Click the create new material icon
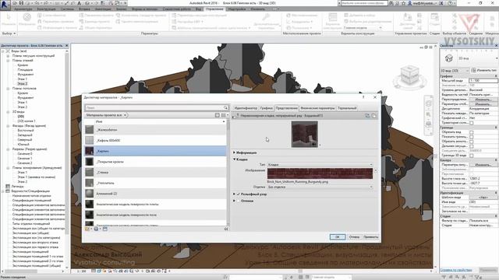Viewport: 499px width, 280px height. click(x=97, y=229)
